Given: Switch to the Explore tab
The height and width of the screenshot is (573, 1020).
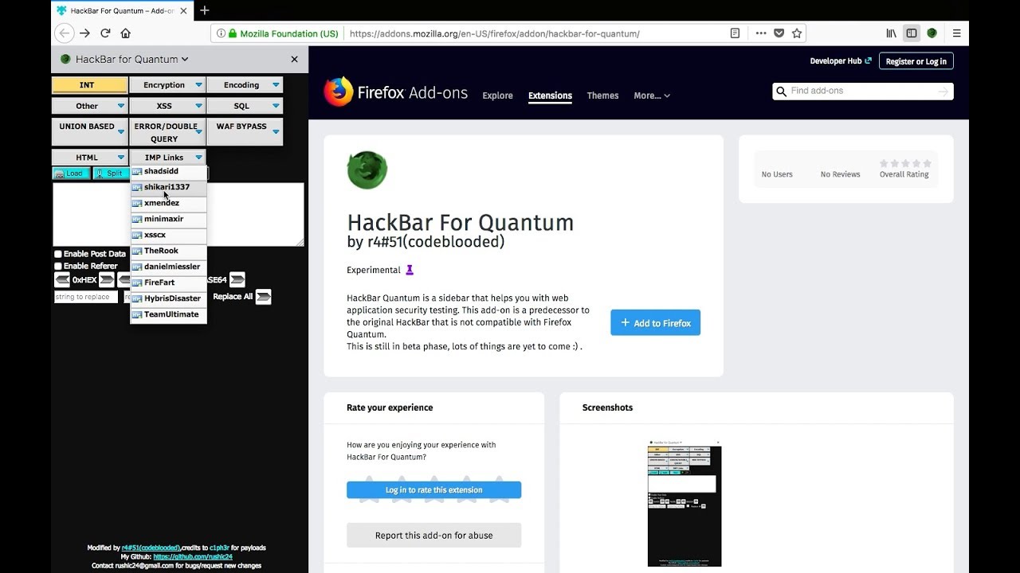Looking at the screenshot, I should [x=497, y=95].
